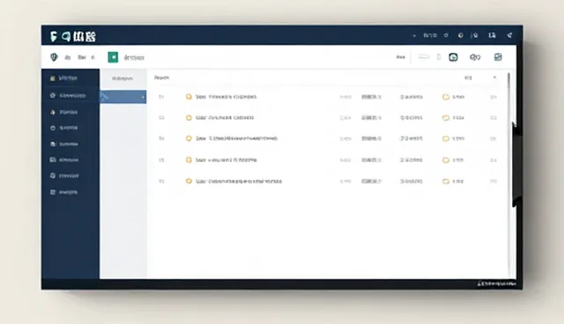Screen dimensions: 564x324
Task: Open the title of the fifth list row
Action: pyautogui.click(x=239, y=181)
